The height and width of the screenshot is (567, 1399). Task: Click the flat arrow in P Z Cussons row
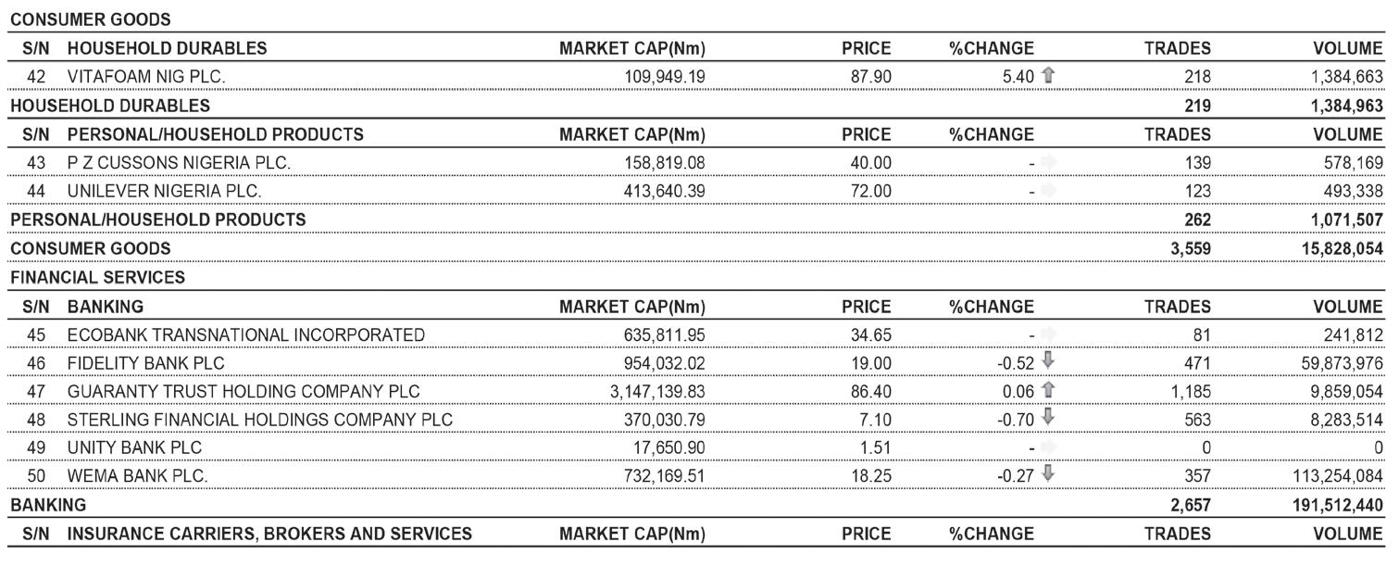[x=1048, y=162]
